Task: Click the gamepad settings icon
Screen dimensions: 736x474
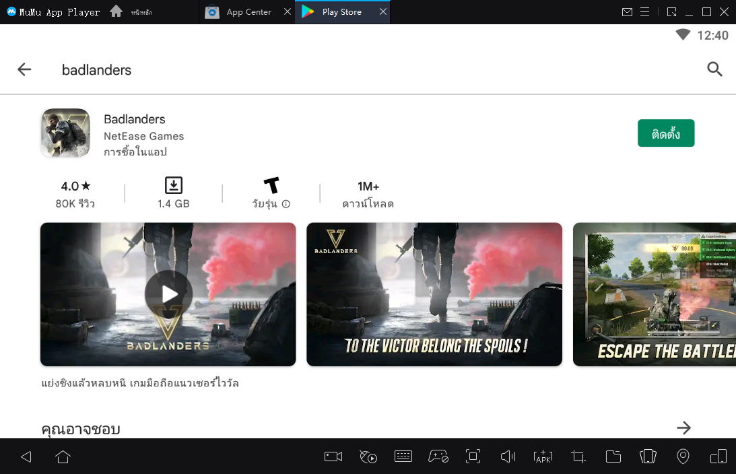Action: point(438,456)
